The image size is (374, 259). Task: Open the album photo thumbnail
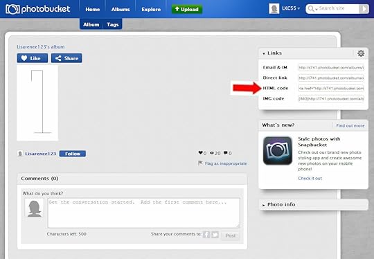click(x=37, y=103)
